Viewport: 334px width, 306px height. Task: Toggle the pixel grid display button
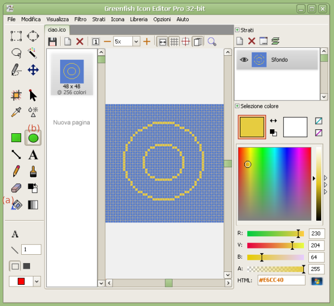point(174,41)
